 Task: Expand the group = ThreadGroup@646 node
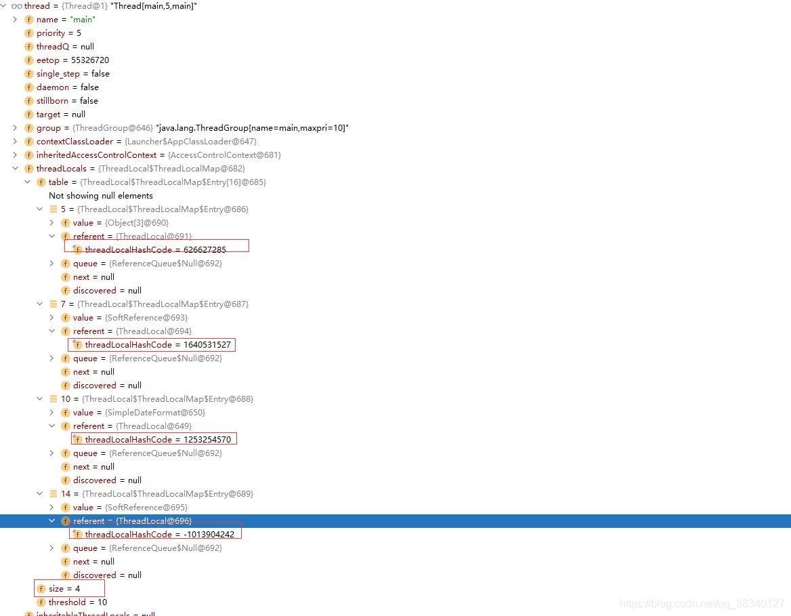15,127
